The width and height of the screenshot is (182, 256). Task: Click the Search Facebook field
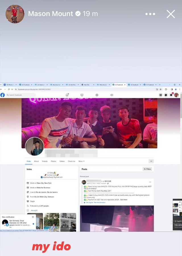click(x=21, y=95)
